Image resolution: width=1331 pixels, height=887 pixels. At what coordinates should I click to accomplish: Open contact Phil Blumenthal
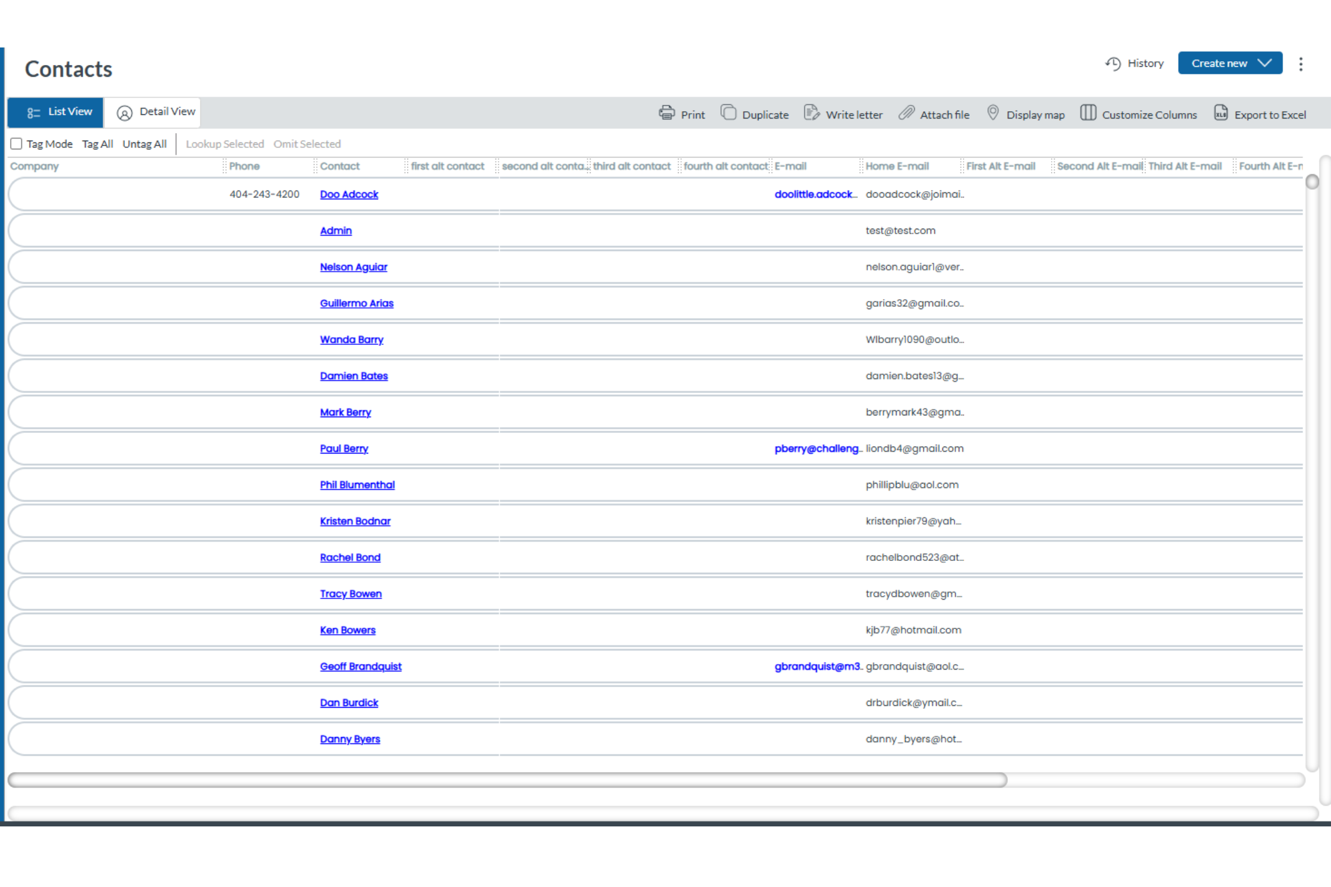point(357,485)
